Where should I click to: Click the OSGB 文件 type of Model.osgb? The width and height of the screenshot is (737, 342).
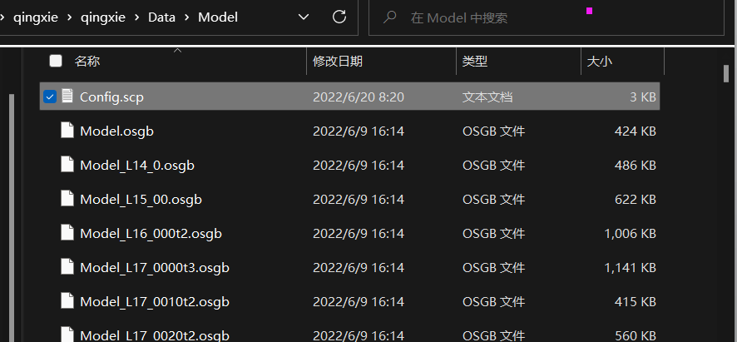tap(493, 131)
